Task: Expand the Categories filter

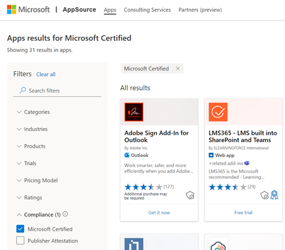Action: point(33,112)
